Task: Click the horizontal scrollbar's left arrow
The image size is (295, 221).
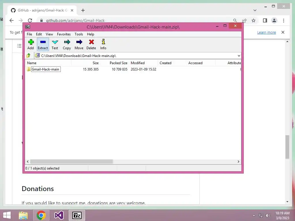Action: click(28, 162)
